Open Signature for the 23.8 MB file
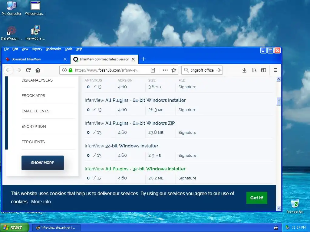The height and width of the screenshot is (232, 310). (187, 132)
